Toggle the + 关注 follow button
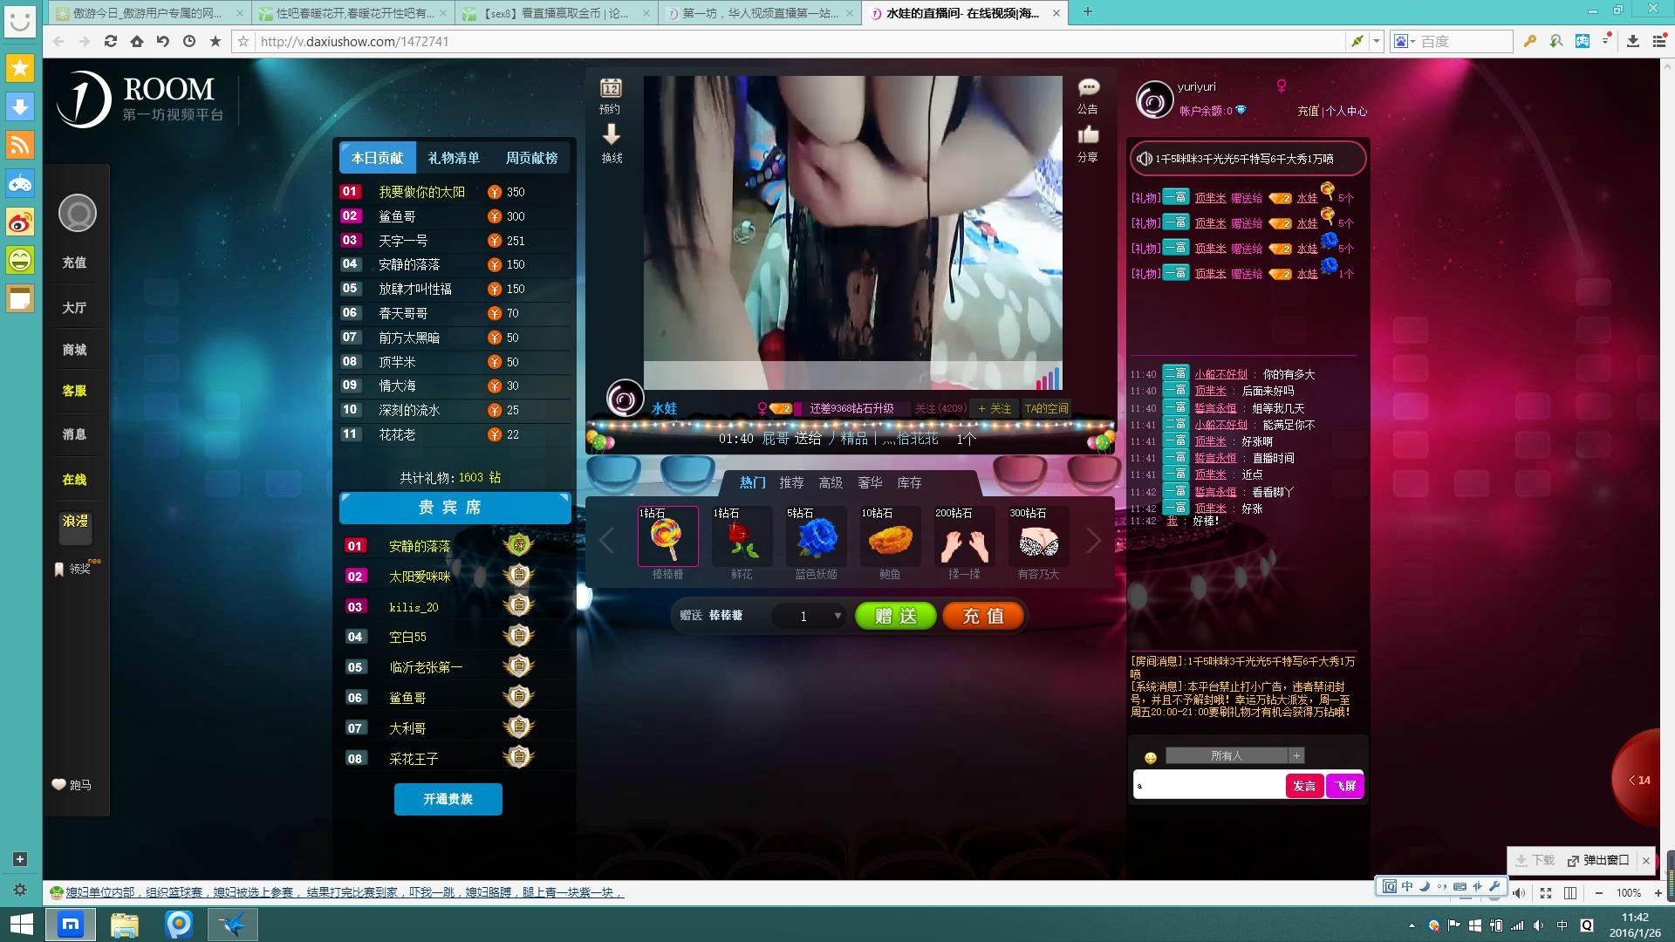 [994, 408]
